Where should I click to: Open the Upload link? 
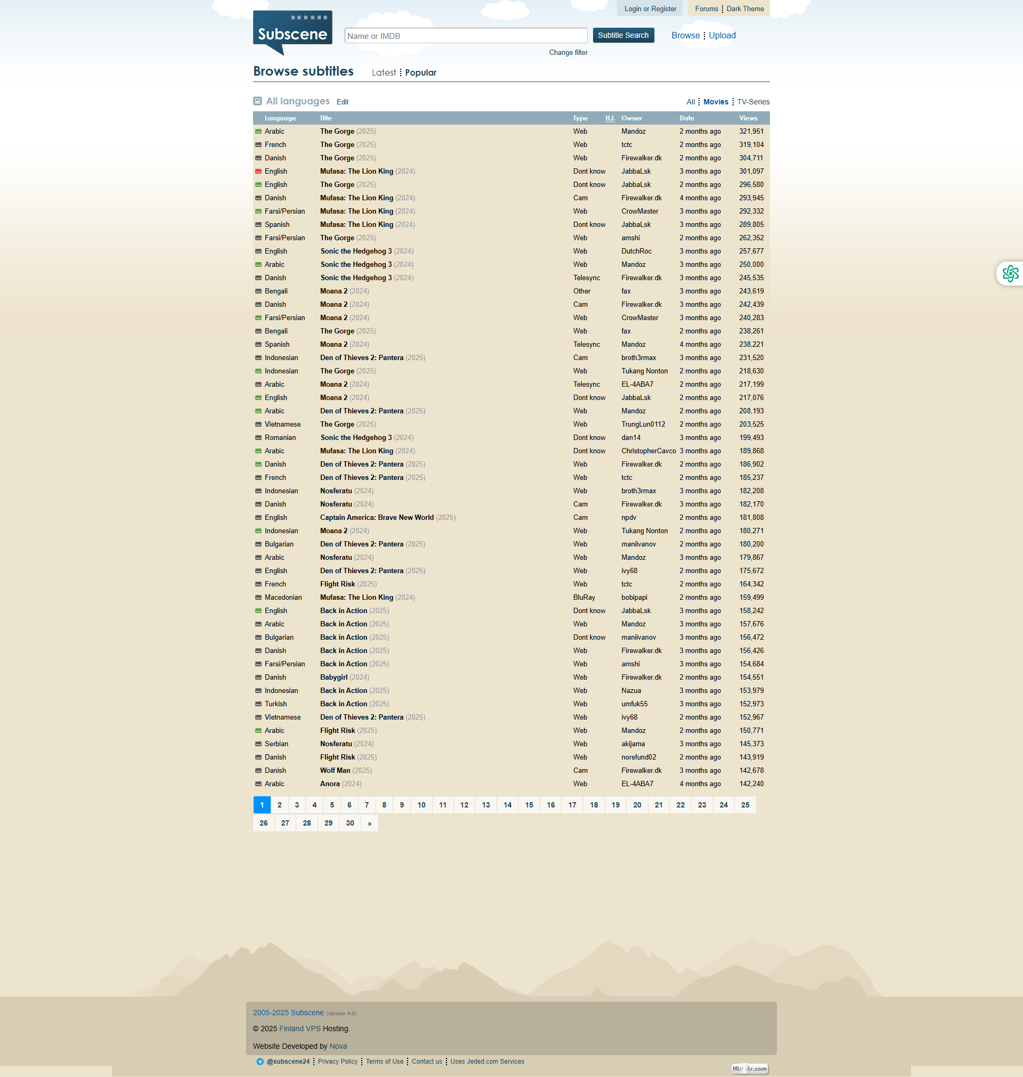[722, 36]
